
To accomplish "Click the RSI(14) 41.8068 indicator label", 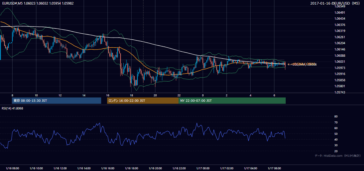I will point(12,108).
